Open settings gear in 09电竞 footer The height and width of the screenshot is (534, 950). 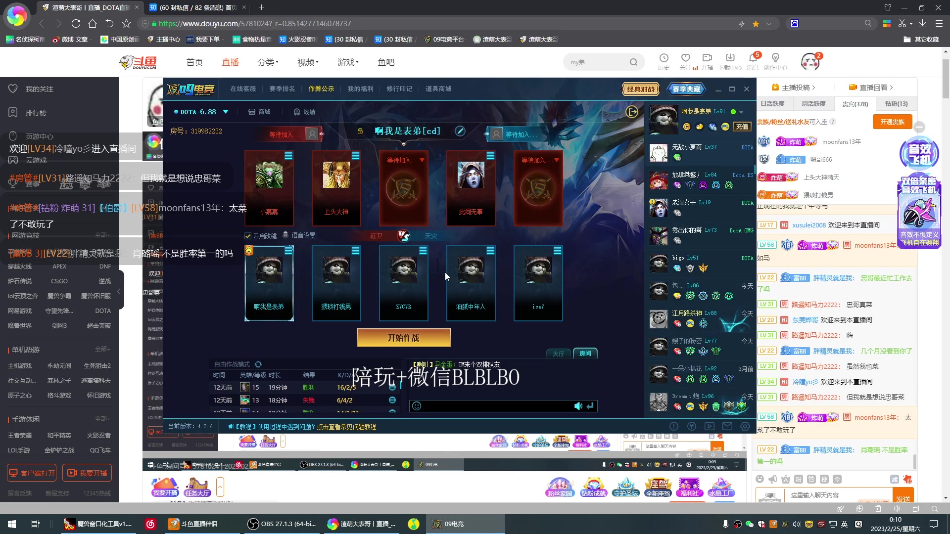745,426
